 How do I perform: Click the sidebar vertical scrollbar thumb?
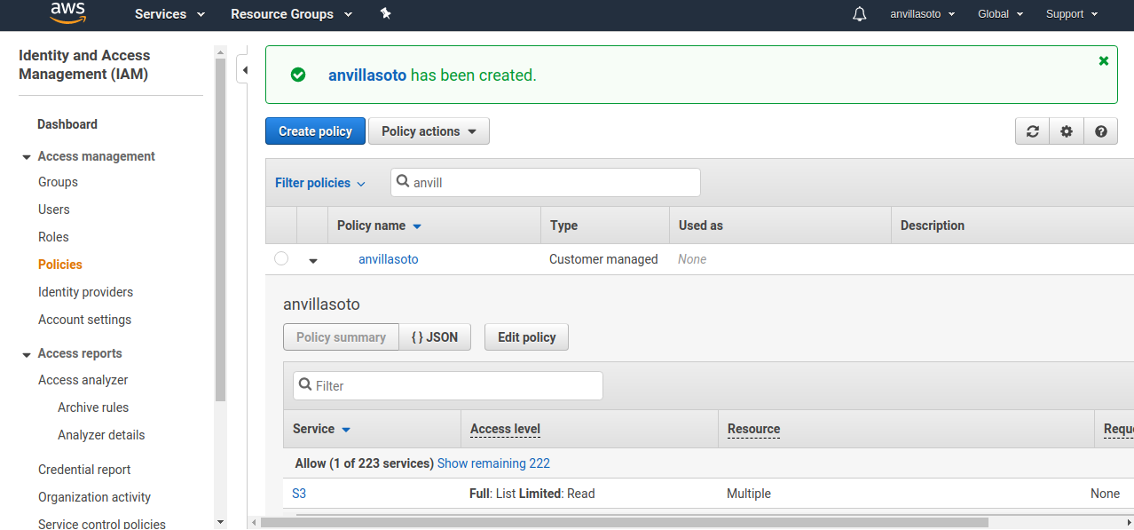221,231
